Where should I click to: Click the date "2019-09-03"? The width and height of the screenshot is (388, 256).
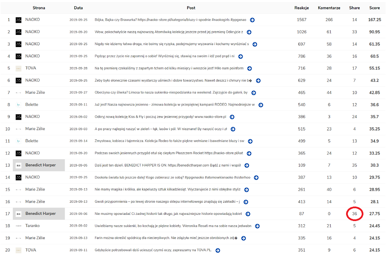(78, 129)
